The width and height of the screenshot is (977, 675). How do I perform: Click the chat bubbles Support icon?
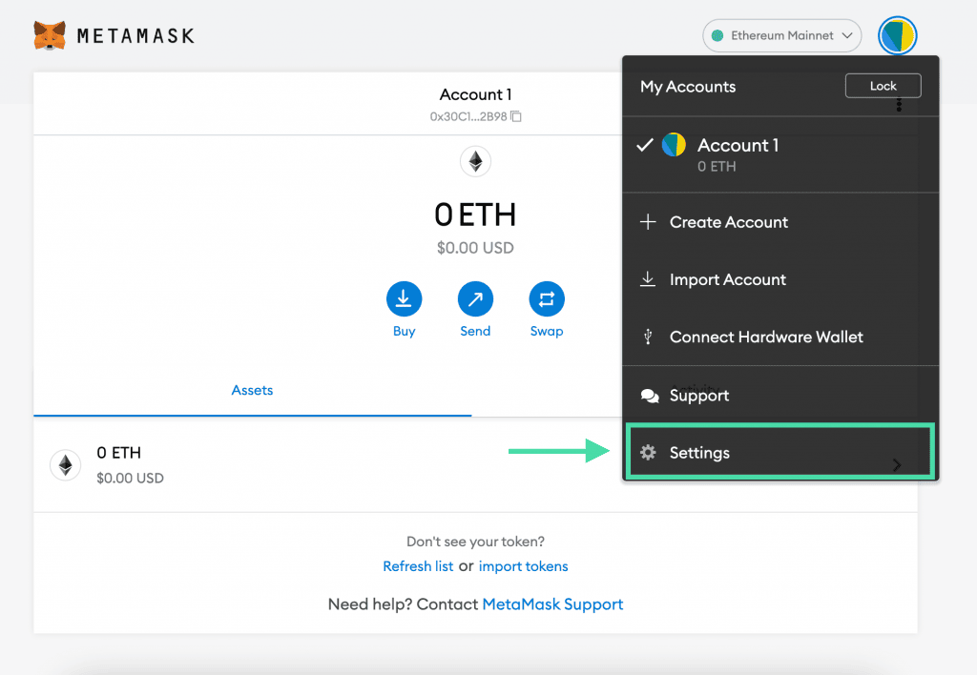click(x=649, y=396)
